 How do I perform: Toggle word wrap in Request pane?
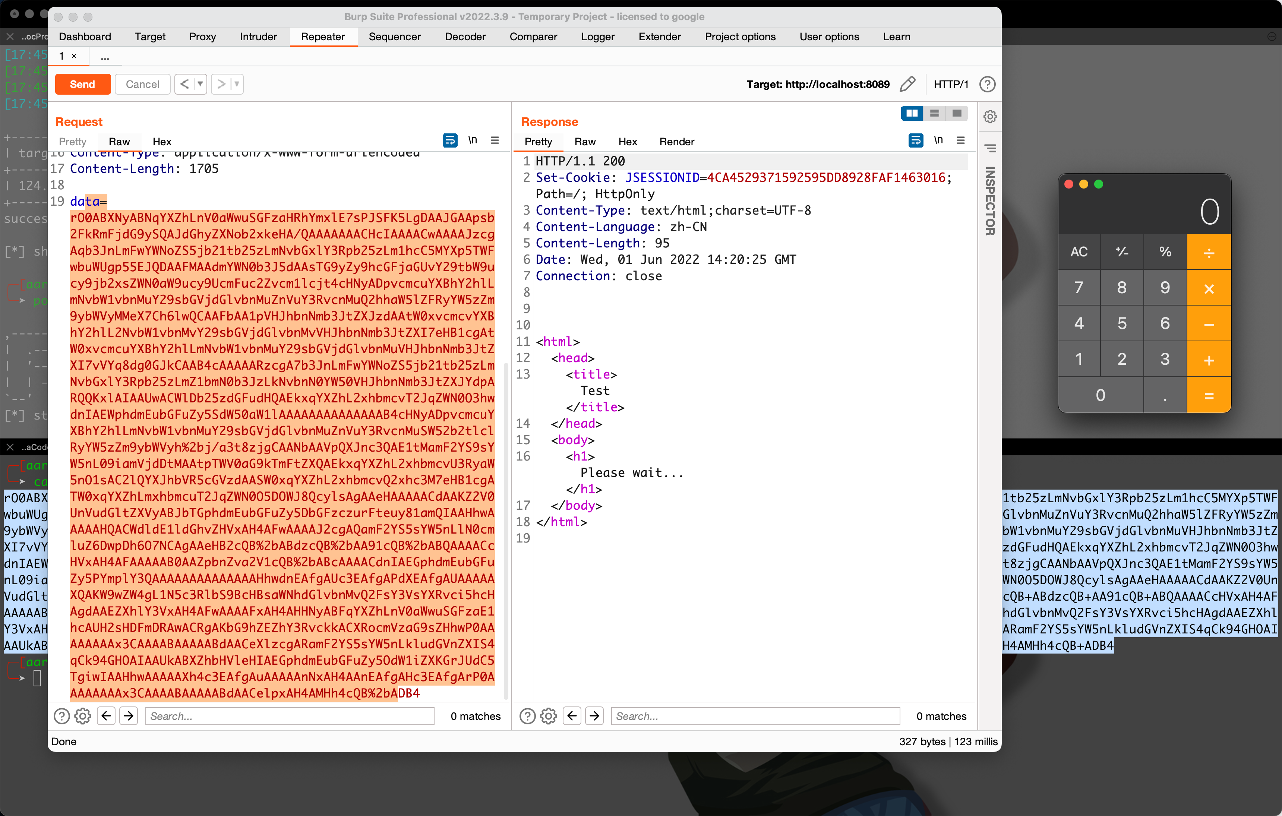coord(450,140)
